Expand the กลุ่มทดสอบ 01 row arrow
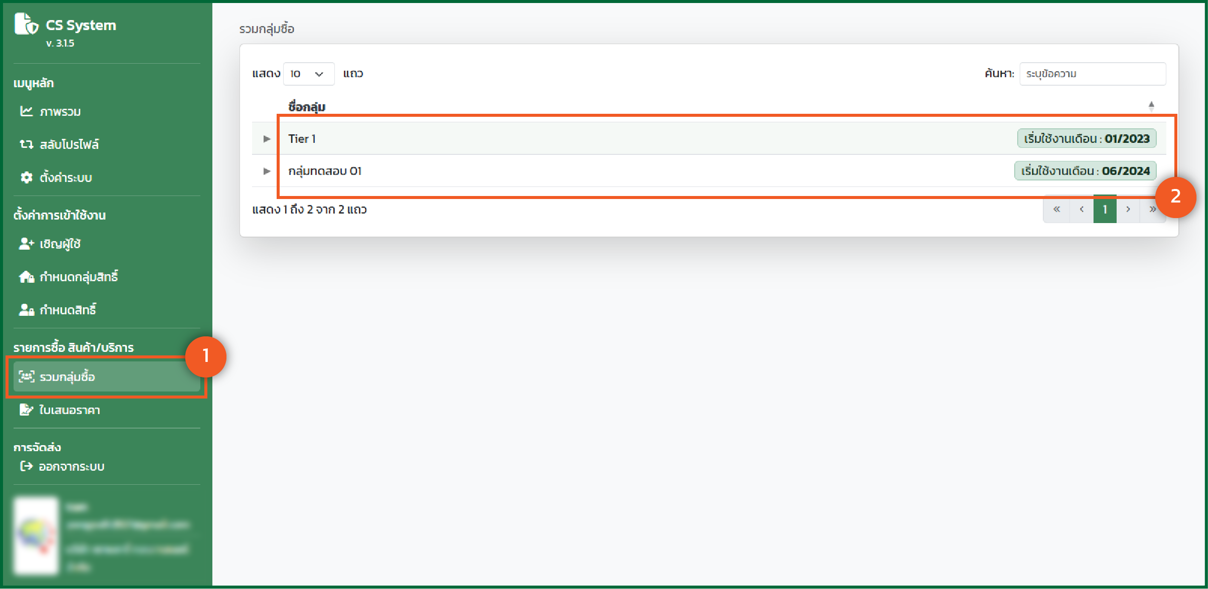 tap(267, 171)
